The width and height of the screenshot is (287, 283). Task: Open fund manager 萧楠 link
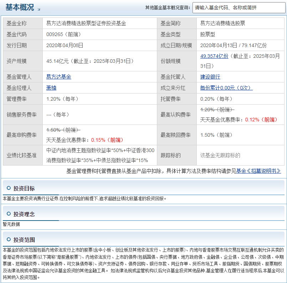51,88
